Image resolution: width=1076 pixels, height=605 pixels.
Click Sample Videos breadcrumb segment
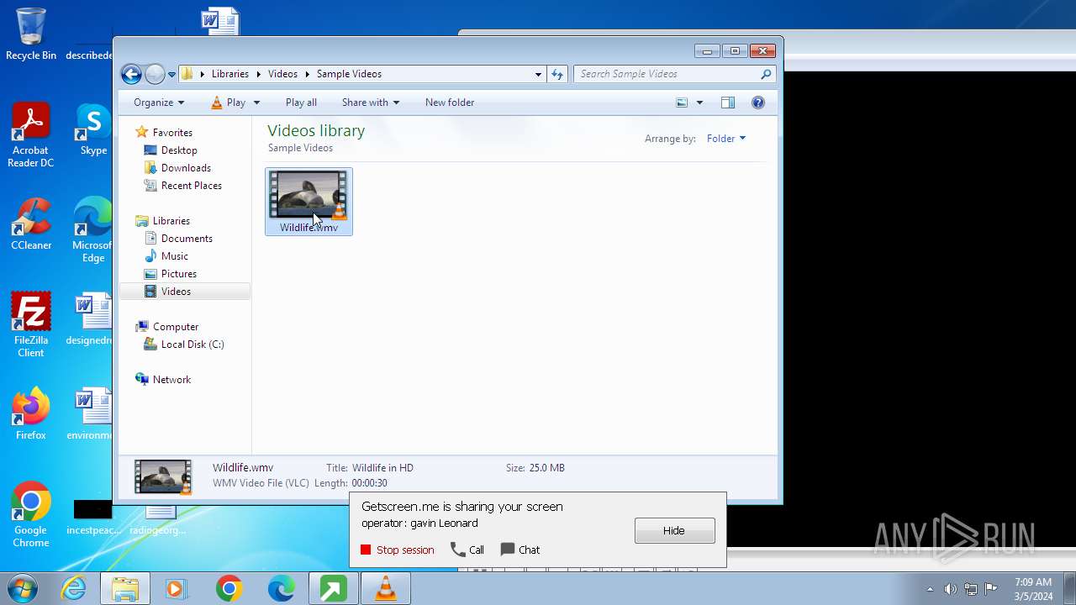click(x=349, y=74)
